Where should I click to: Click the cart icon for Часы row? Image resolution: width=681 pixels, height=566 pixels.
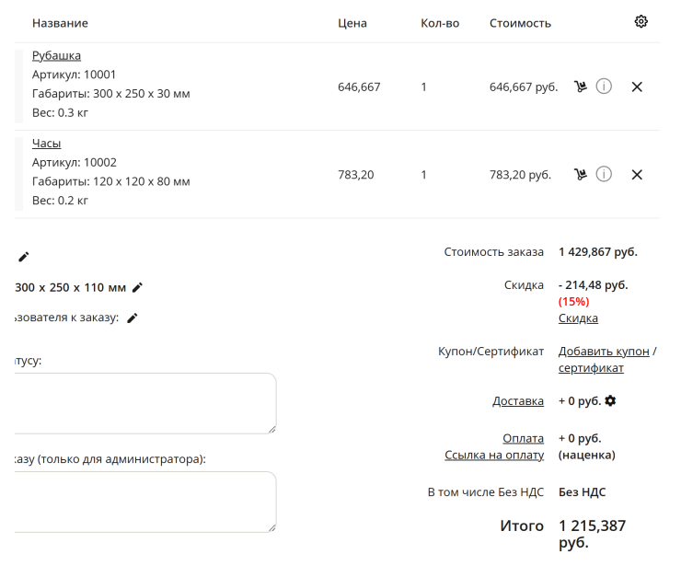[581, 175]
